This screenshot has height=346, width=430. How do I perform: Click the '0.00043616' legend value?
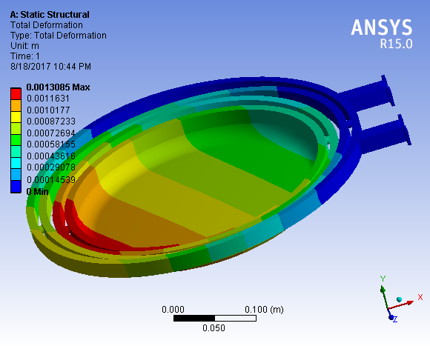51,156
